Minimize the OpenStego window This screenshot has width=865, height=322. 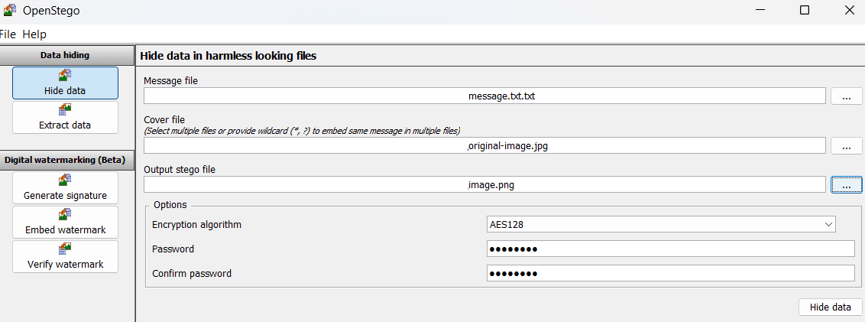tap(760, 10)
